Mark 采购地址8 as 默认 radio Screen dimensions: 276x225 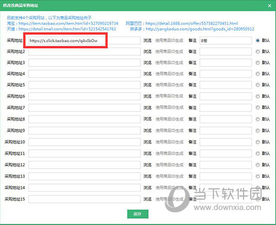pyautogui.click(x=257, y=119)
